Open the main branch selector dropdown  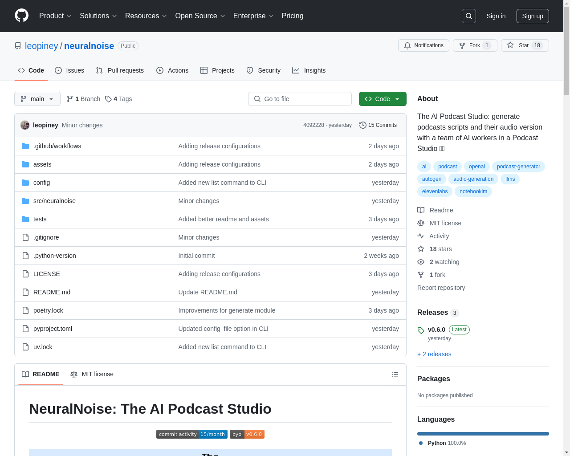pyautogui.click(x=37, y=99)
